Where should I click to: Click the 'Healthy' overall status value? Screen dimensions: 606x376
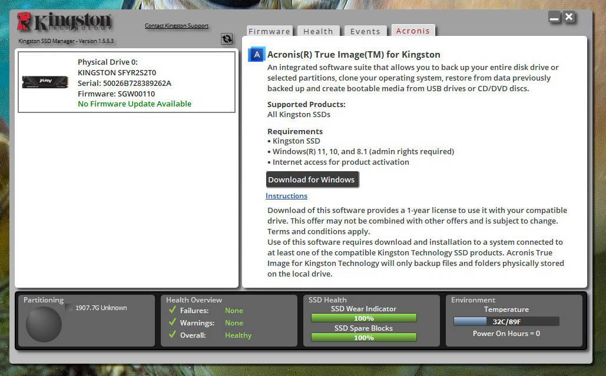click(238, 335)
